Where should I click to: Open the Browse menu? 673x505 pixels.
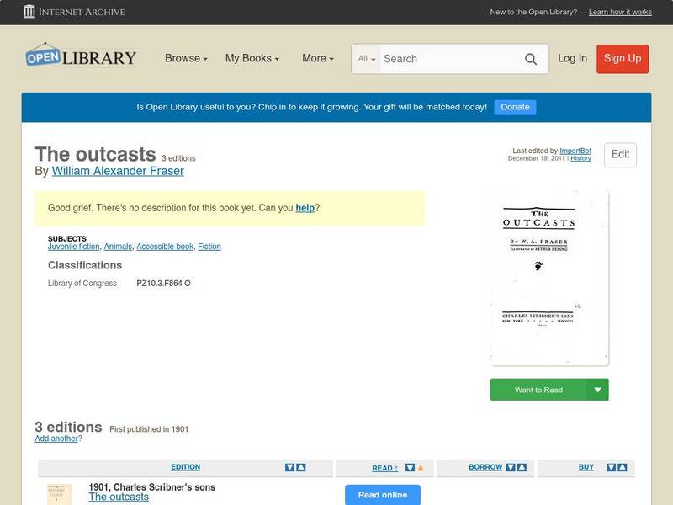coord(183,59)
